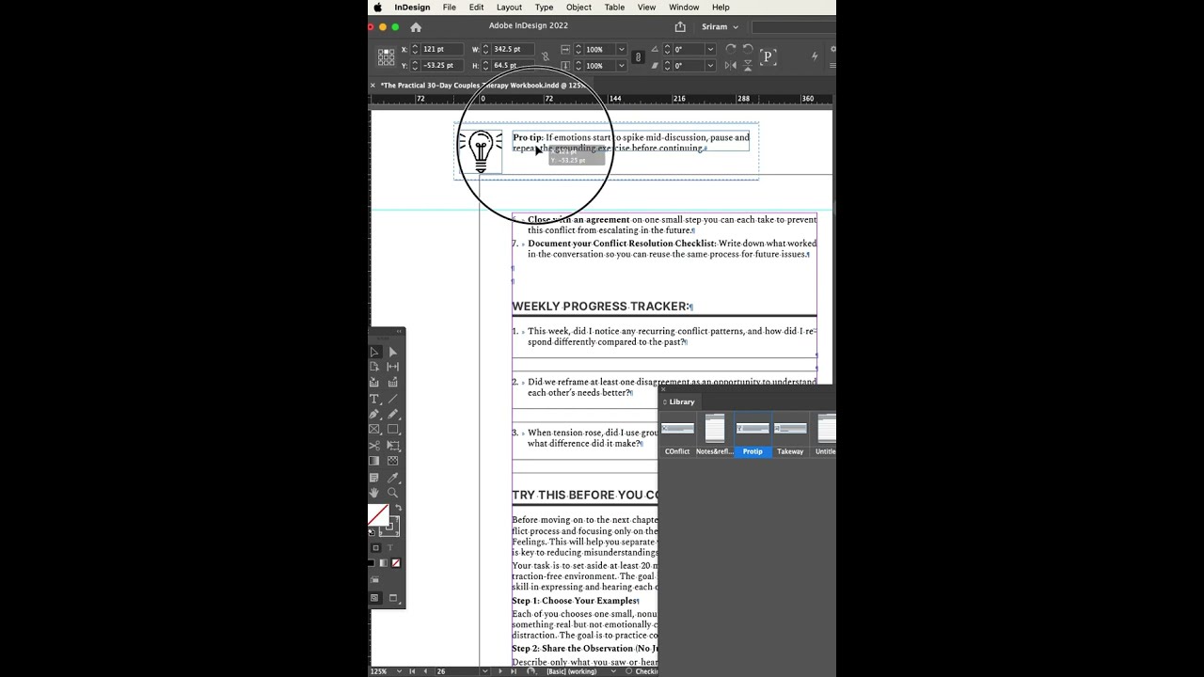Open the Object menu
1204x677 pixels.
point(578,8)
